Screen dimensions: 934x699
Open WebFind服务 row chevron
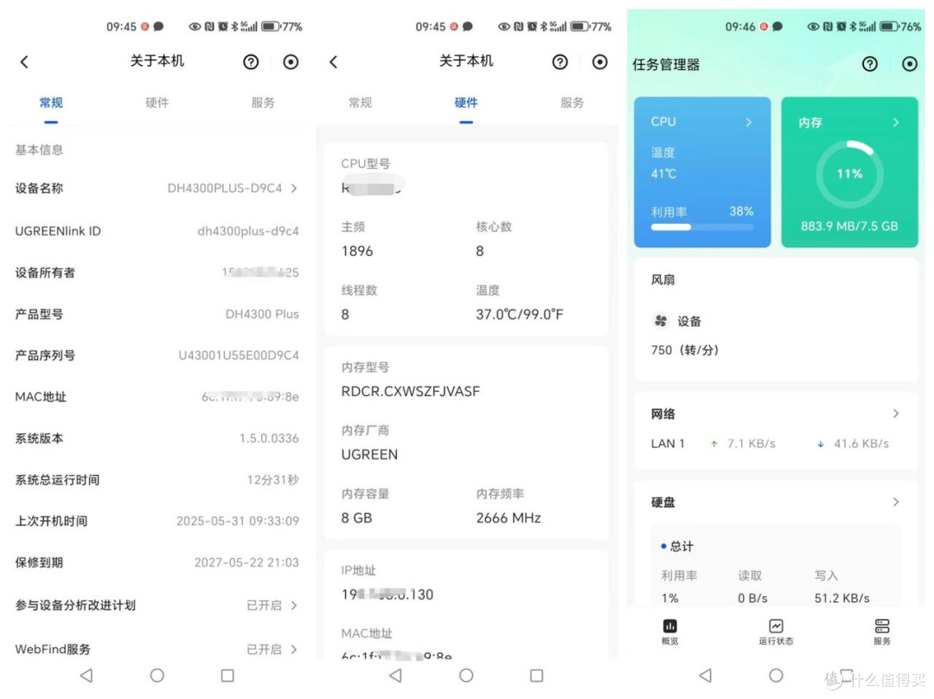coord(294,650)
